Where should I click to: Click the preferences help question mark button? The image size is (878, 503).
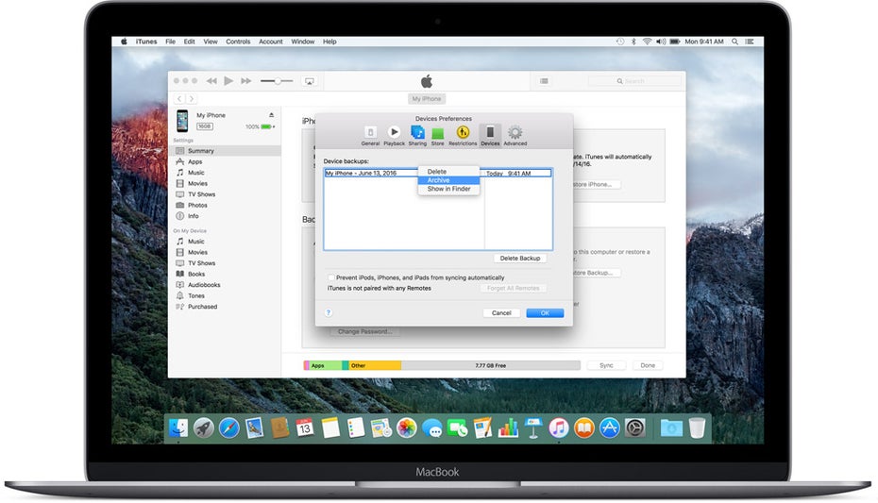pyautogui.click(x=329, y=312)
